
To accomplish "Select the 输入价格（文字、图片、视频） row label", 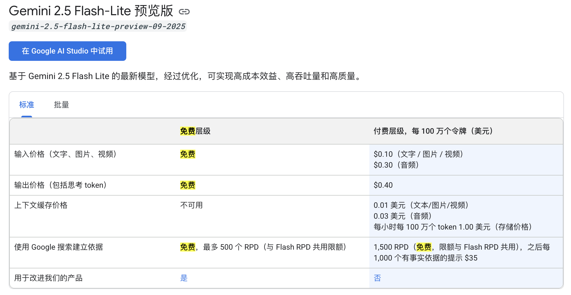I will [66, 154].
